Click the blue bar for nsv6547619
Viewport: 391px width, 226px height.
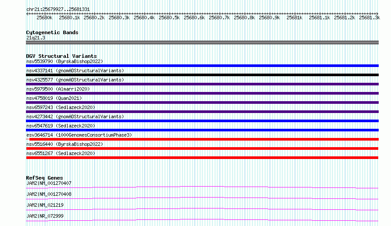(x=202, y=130)
